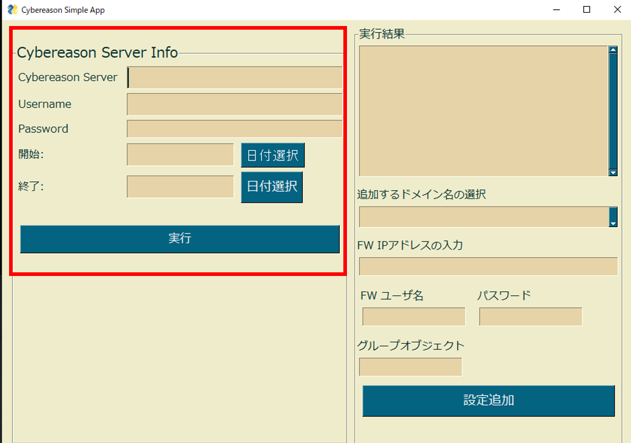Click the FW IPアドレスの入力 label
The height and width of the screenshot is (443, 631).
pos(410,245)
